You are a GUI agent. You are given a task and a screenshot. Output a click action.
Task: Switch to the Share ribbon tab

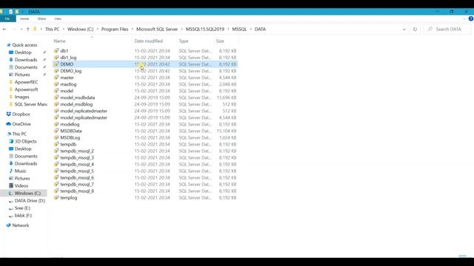click(x=41, y=18)
